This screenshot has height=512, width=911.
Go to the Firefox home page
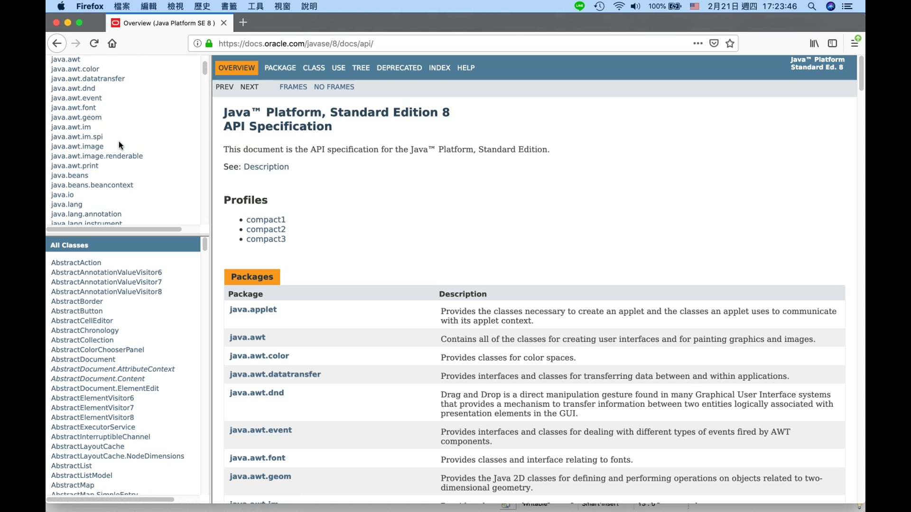click(112, 44)
